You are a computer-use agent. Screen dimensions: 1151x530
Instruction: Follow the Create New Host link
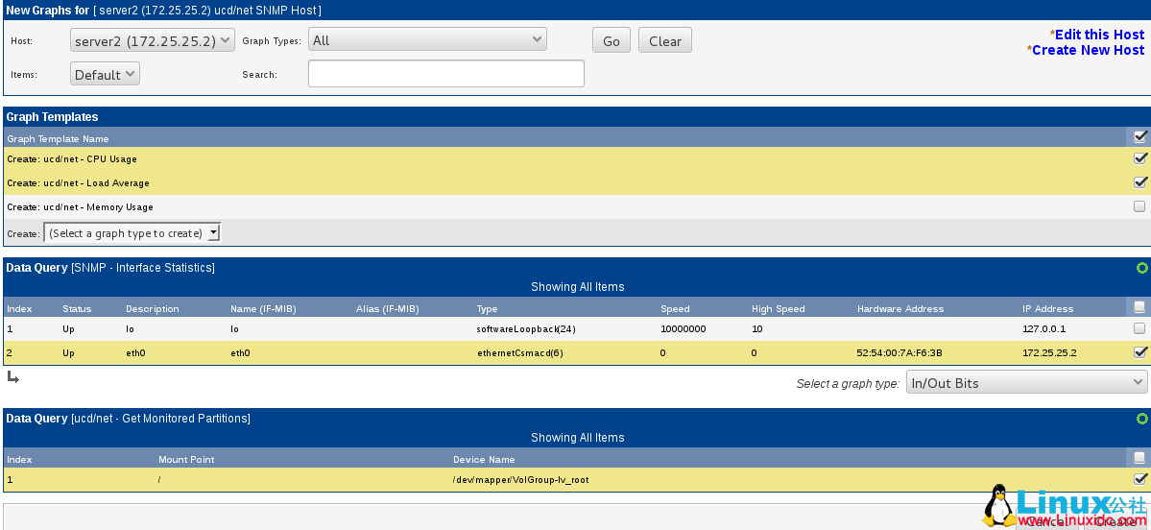click(1088, 50)
